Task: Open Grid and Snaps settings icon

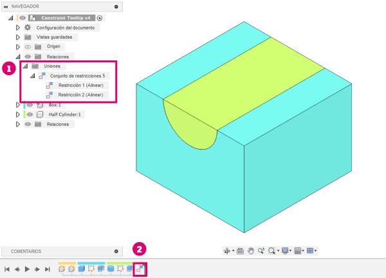Action: pos(298,251)
